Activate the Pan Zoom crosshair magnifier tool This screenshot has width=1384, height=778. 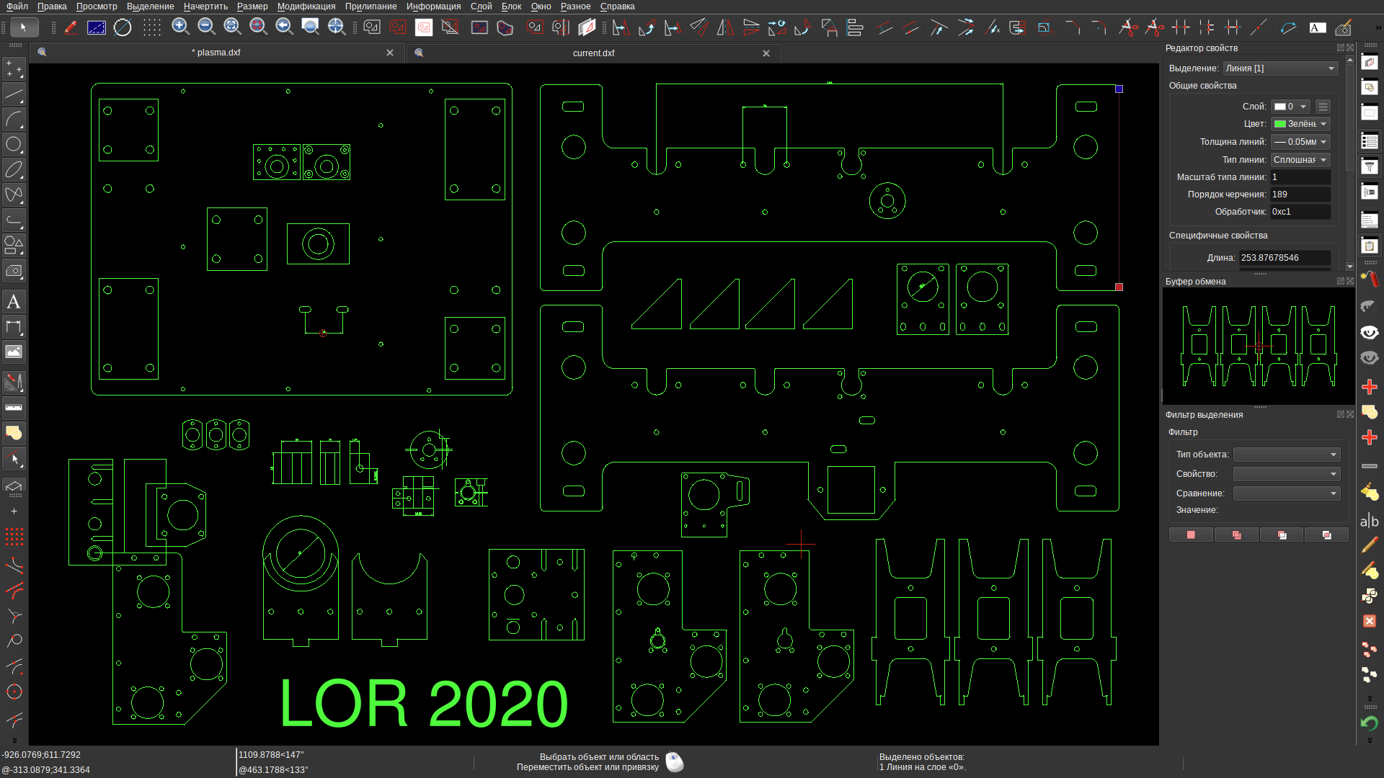[x=336, y=27]
